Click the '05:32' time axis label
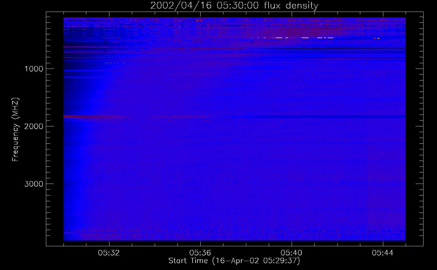Image resolution: width=437 pixels, height=270 pixels. coord(109,253)
